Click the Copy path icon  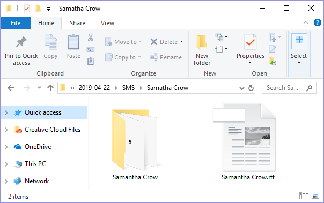(x=91, y=49)
